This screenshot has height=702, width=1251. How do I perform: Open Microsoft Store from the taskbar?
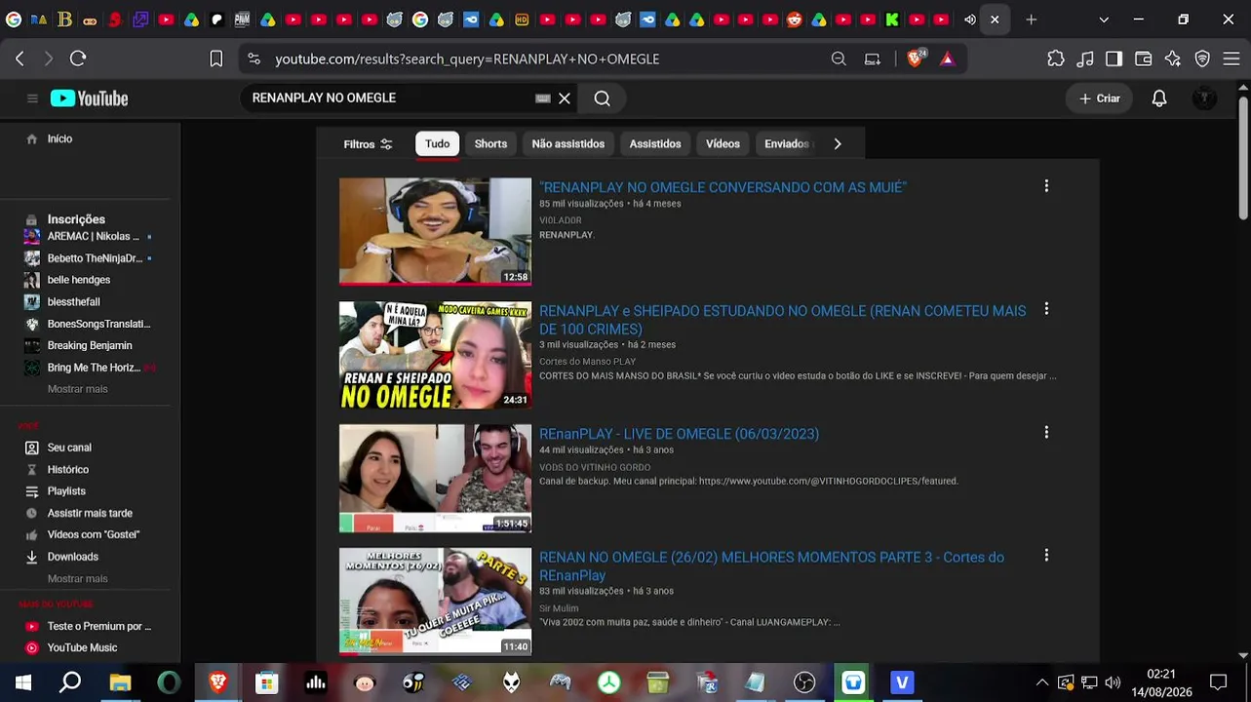coord(266,682)
